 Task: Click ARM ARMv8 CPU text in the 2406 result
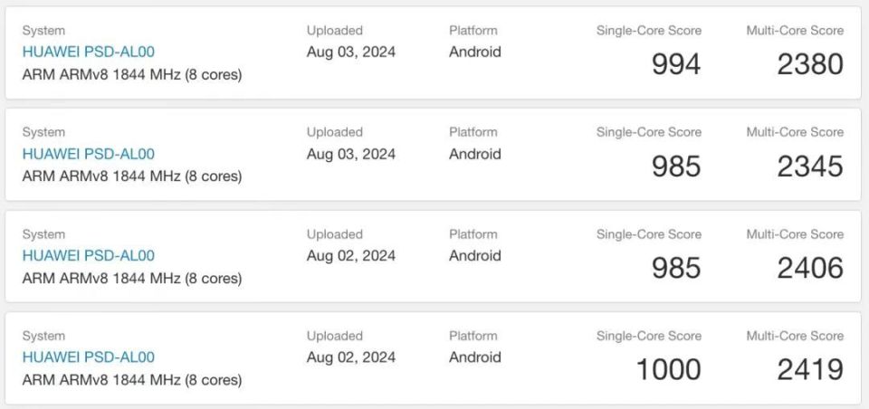(x=132, y=279)
